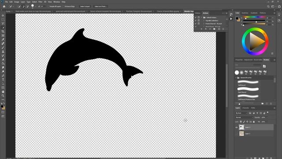The image size is (282, 159).
Task: Open the Filter menu
Action: pos(40,2)
